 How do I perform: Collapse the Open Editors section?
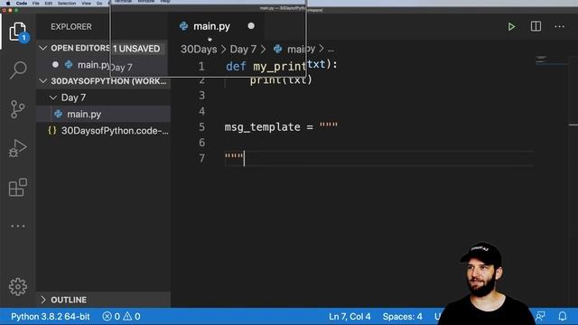[43, 48]
